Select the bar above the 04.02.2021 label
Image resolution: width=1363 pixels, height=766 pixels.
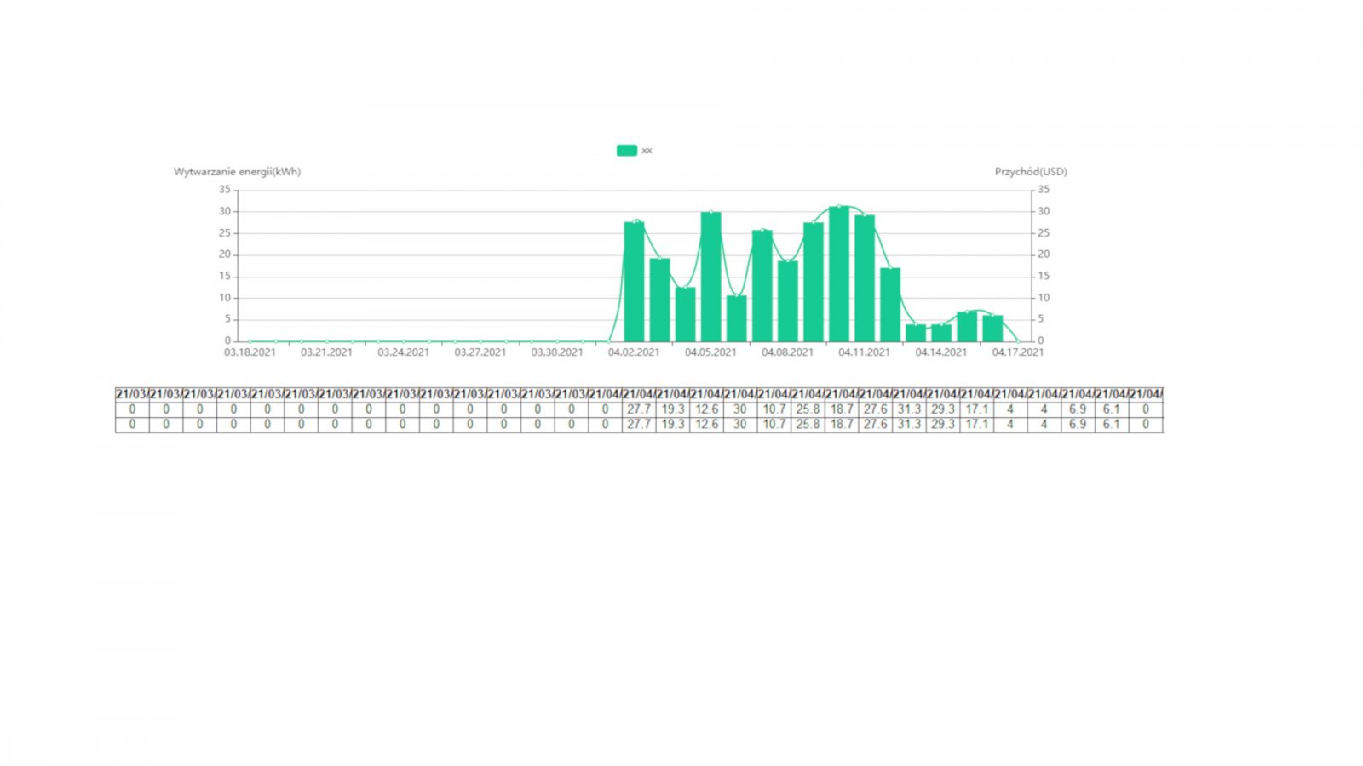pos(634,282)
